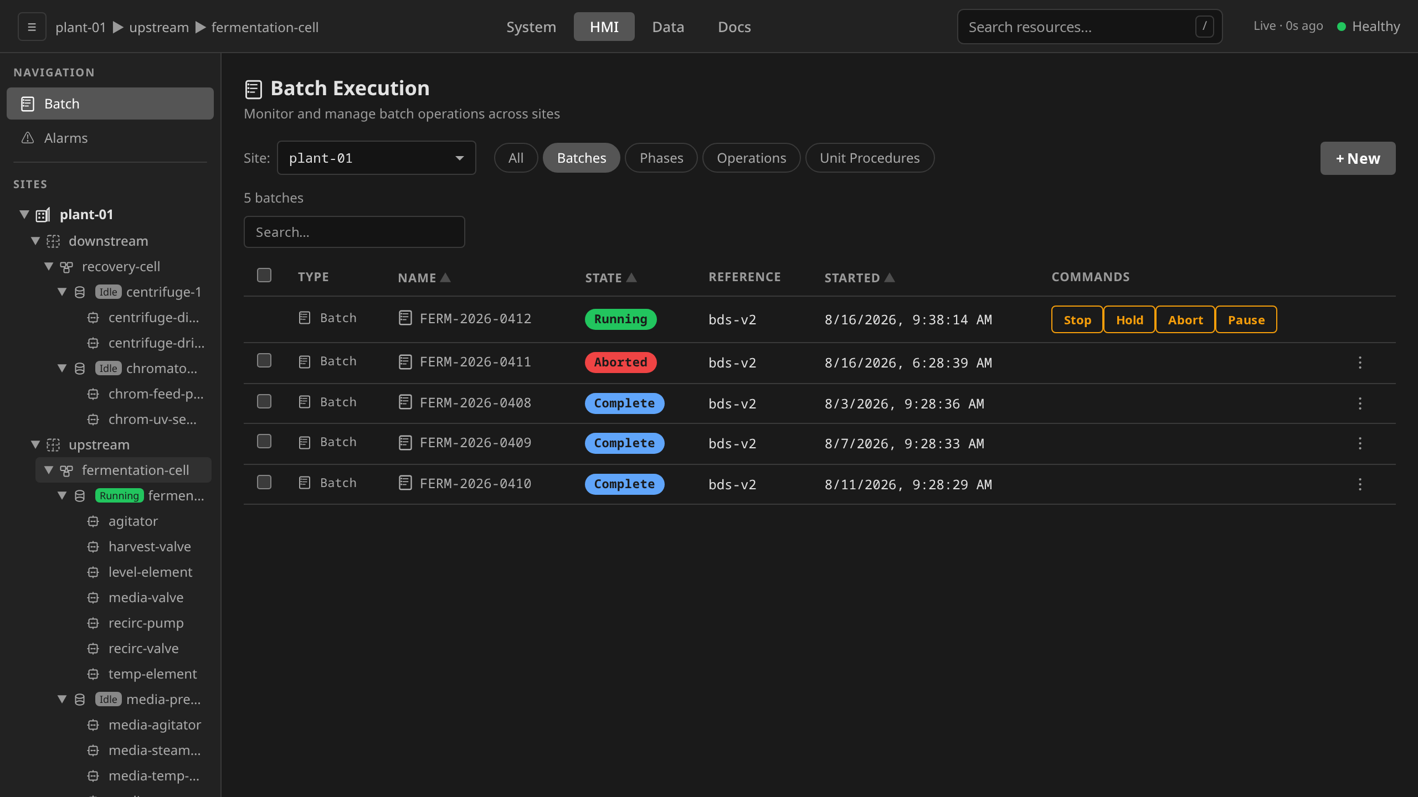
Task: Click the harvest-valve equipment icon
Action: pos(93,547)
